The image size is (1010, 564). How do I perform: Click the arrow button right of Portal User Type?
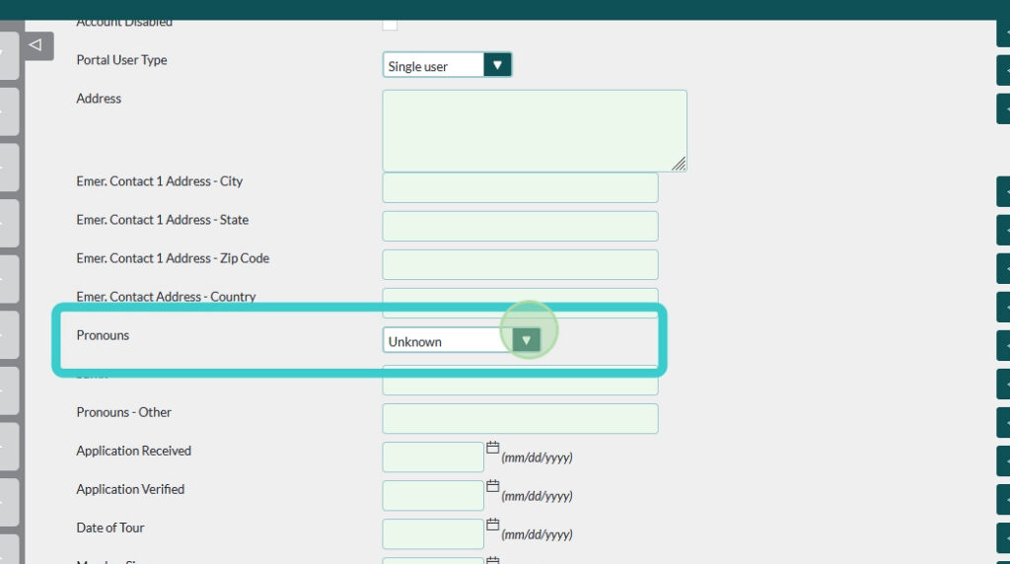pyautogui.click(x=1003, y=70)
